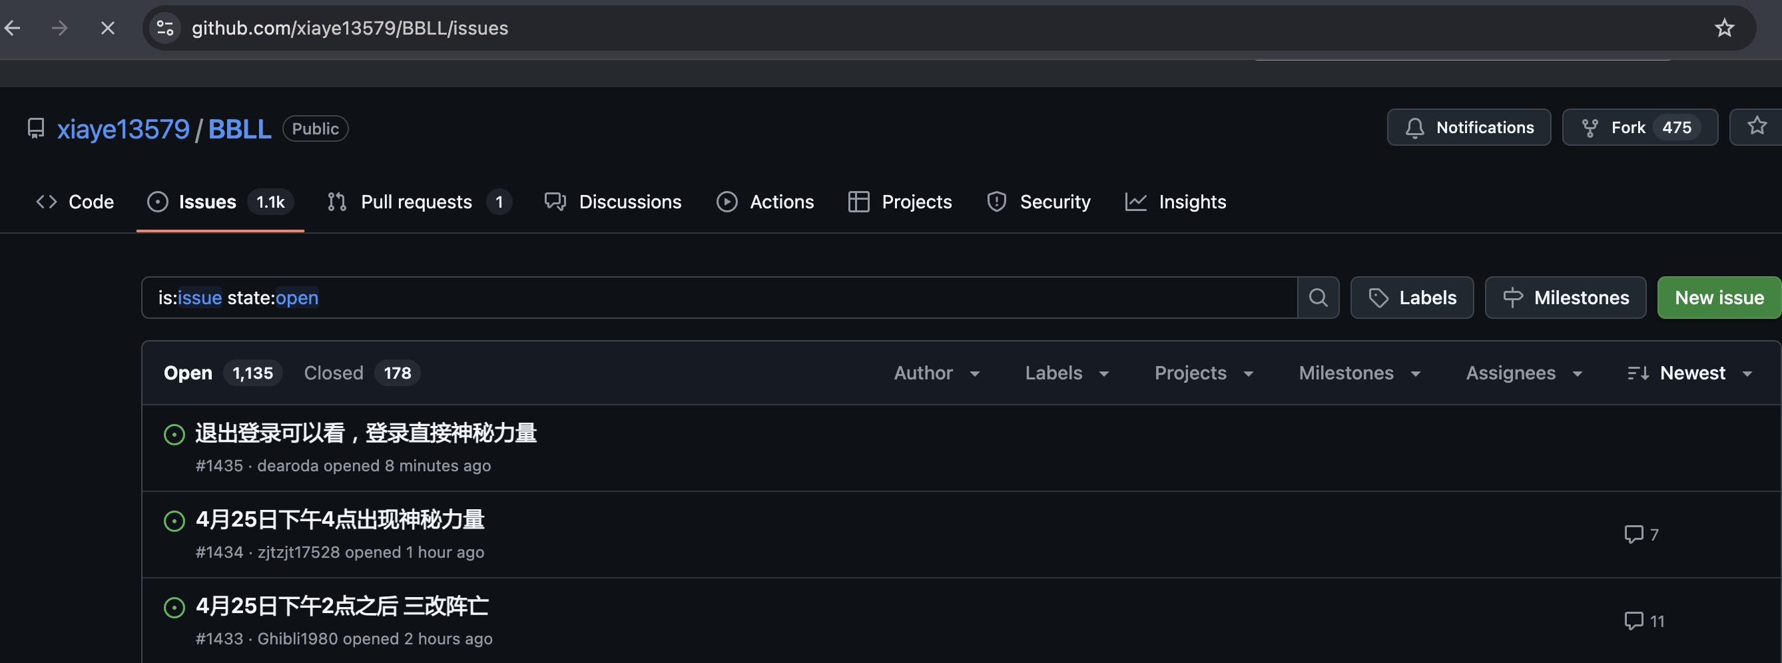Open issue titled 4月25日下午2点之后 三改阵亡
This screenshot has height=663, width=1782.
342,606
